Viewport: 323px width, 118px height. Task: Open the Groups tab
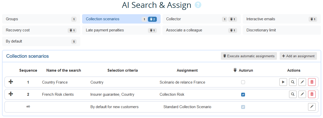[41, 19]
